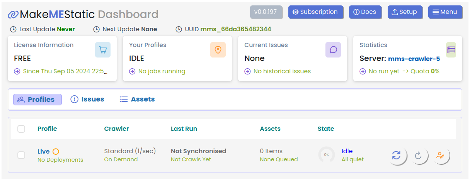
Task: Select the Profiles tab
Action: pyautogui.click(x=37, y=100)
